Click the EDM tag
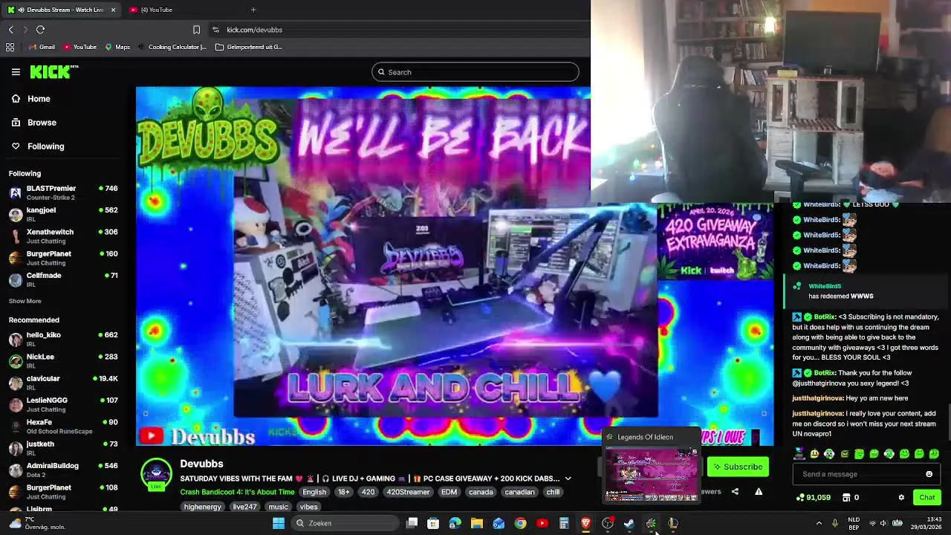This screenshot has height=535, width=951. point(449,492)
